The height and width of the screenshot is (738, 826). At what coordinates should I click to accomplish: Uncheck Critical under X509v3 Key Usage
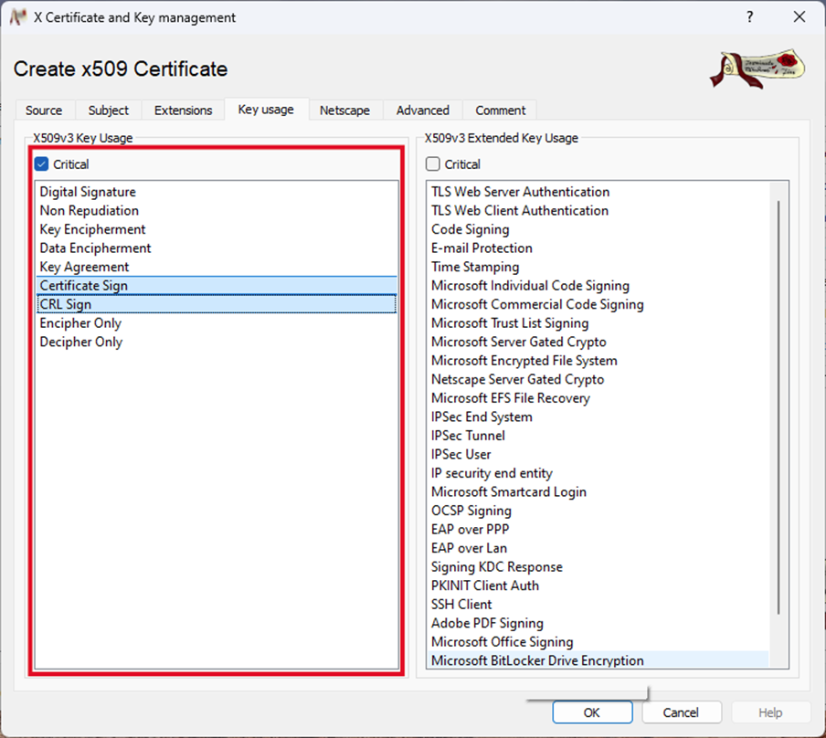(x=41, y=164)
